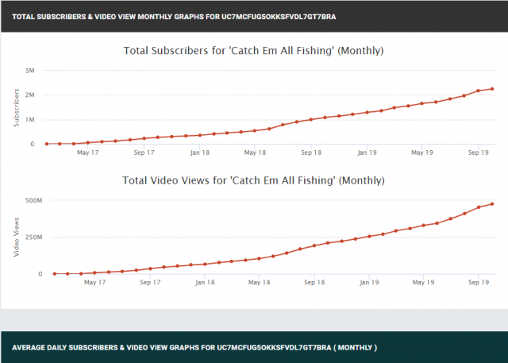Image resolution: width=508 pixels, height=363 pixels.
Task: Select the Video Views data point at the May 17 tick
Action: point(94,273)
